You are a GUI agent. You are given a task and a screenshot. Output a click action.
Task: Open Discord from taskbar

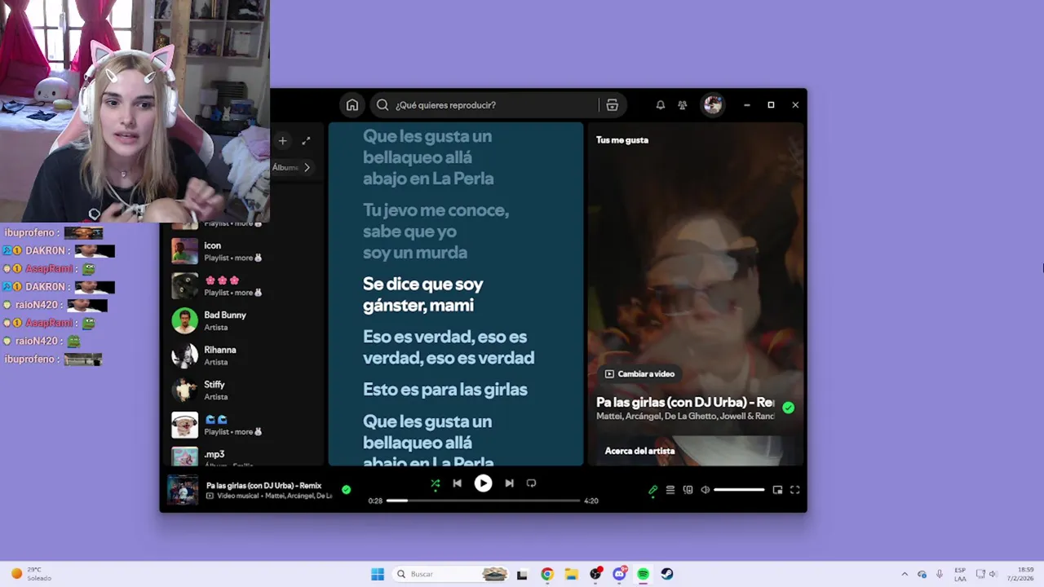[x=620, y=574]
